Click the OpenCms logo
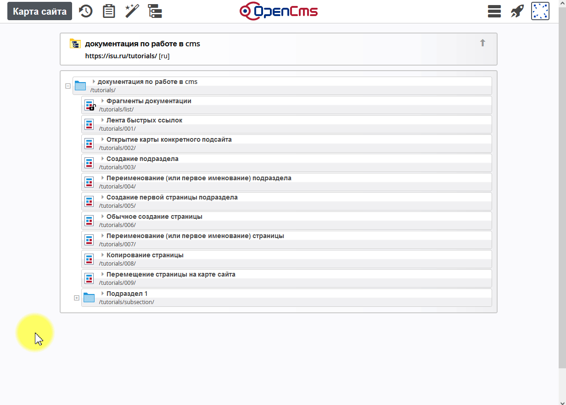 pos(279,11)
